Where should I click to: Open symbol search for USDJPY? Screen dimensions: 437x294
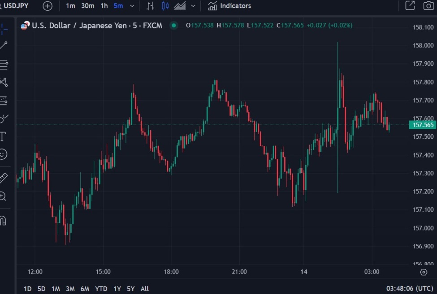tap(17, 6)
